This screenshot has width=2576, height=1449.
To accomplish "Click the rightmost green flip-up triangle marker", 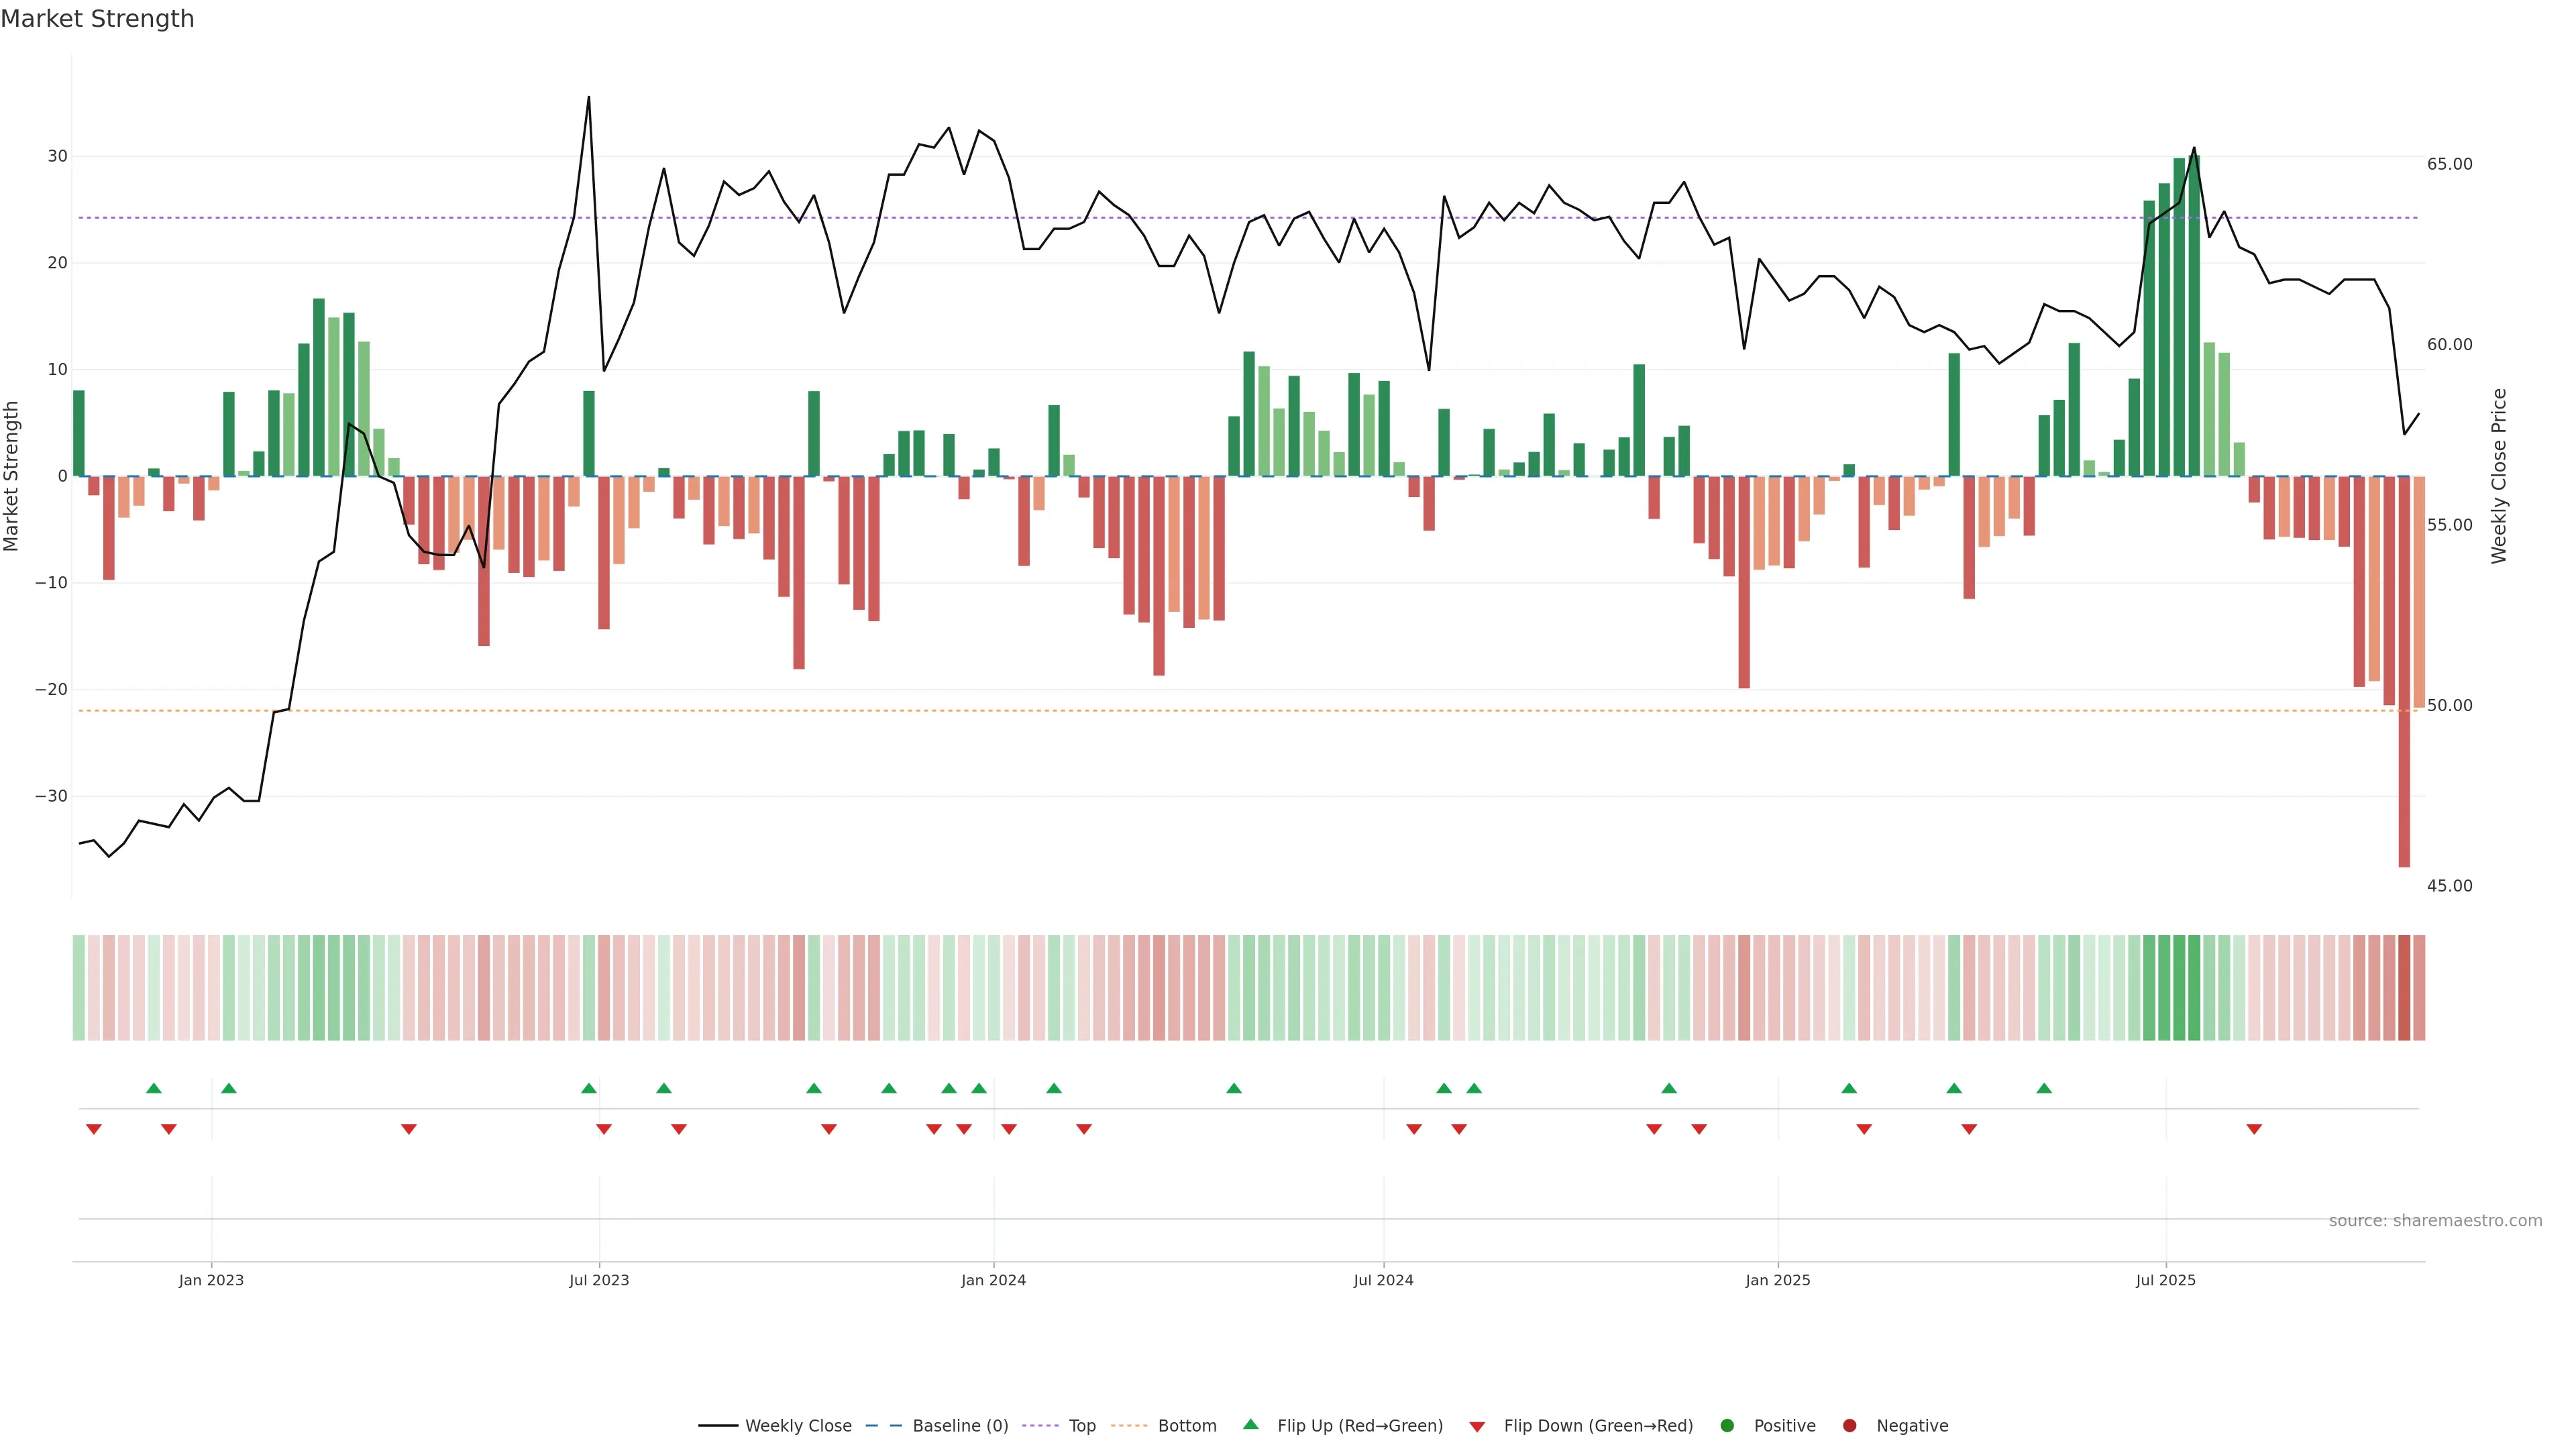I will tap(2044, 1088).
